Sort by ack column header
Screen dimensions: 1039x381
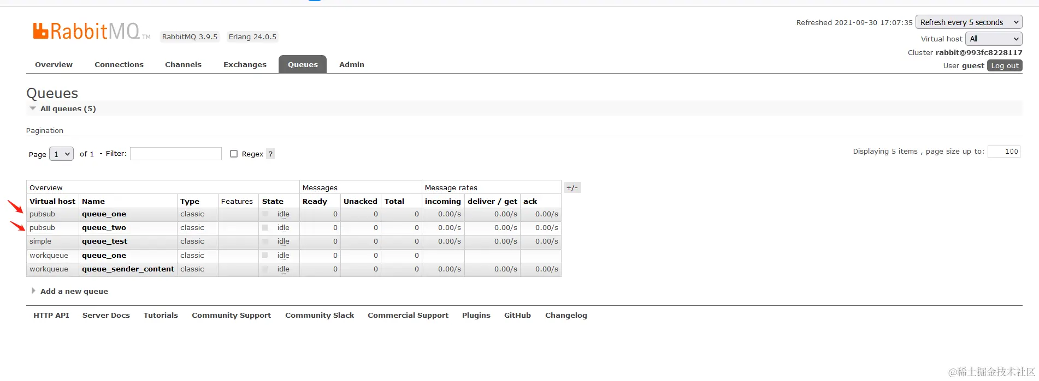(x=530, y=201)
